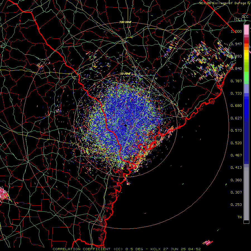The image size is (251, 251).
Task: Click the 0.360 scale value
Action: 236,180
